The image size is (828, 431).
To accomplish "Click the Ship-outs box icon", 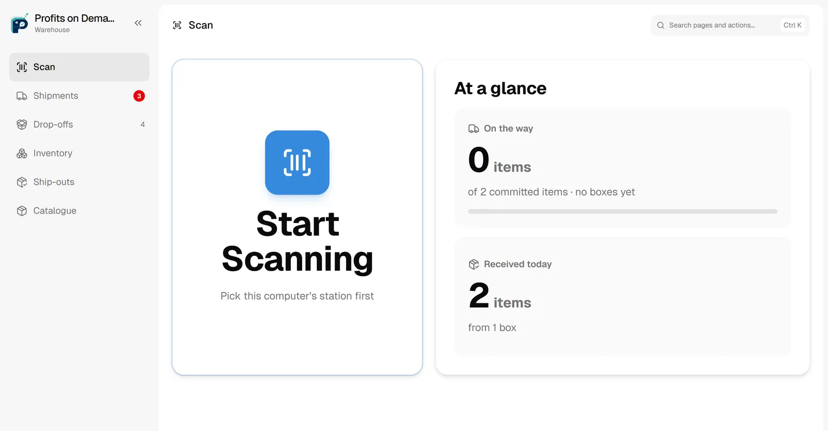I will (22, 182).
